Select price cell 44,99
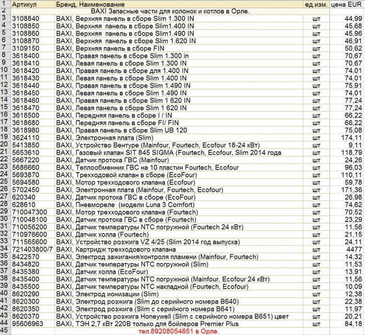 click(347, 19)
